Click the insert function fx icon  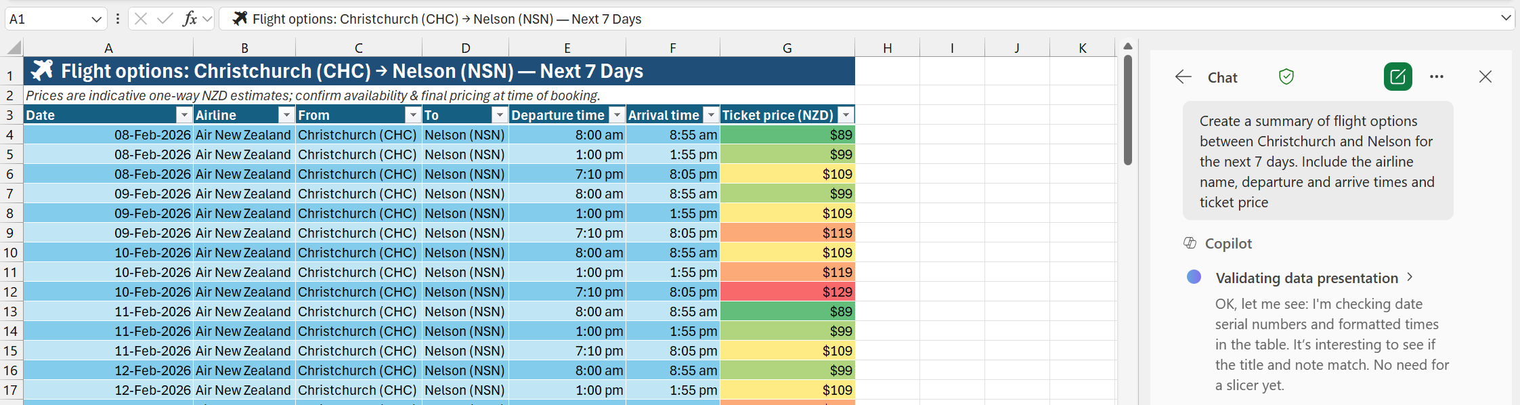190,19
